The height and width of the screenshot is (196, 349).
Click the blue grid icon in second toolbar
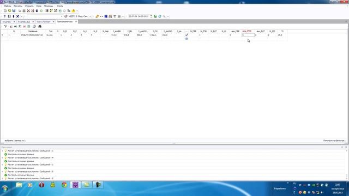click(x=106, y=16)
